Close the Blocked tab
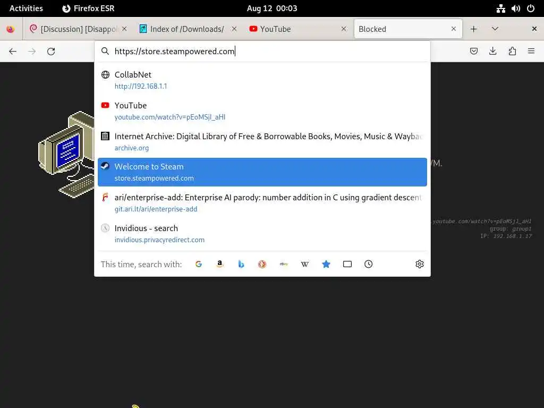The width and height of the screenshot is (544, 408). click(454, 29)
